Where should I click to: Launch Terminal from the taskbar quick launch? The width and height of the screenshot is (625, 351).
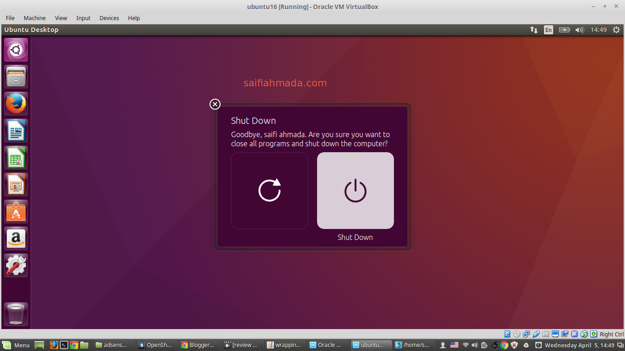coord(64,345)
